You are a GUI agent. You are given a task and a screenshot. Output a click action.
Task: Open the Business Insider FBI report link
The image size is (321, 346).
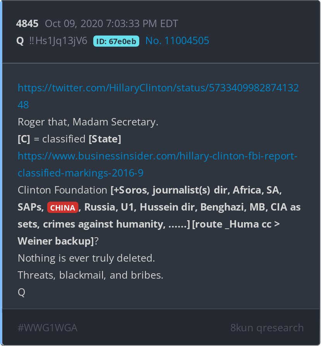157,156
